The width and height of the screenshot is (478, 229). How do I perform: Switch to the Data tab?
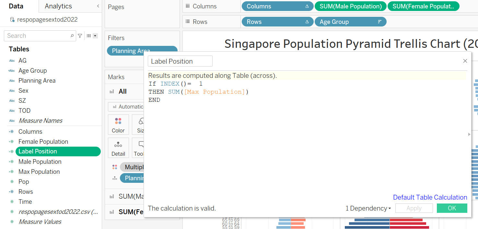pos(16,6)
